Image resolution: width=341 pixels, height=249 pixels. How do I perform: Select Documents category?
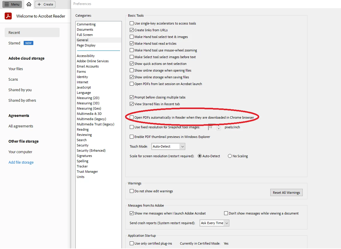pos(85,29)
